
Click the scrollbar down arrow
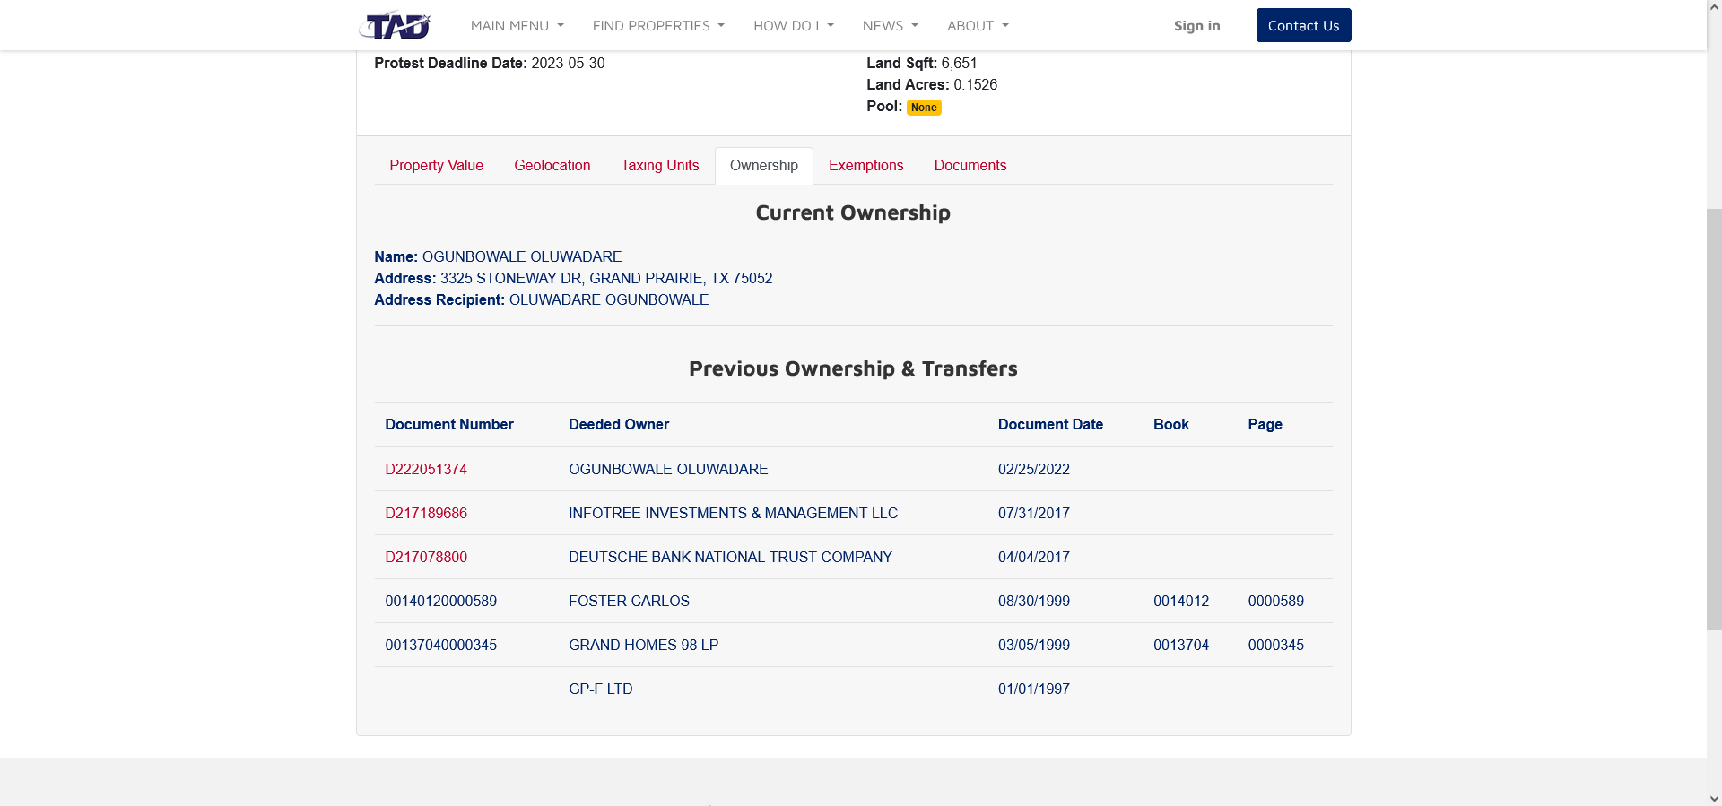(1714, 799)
